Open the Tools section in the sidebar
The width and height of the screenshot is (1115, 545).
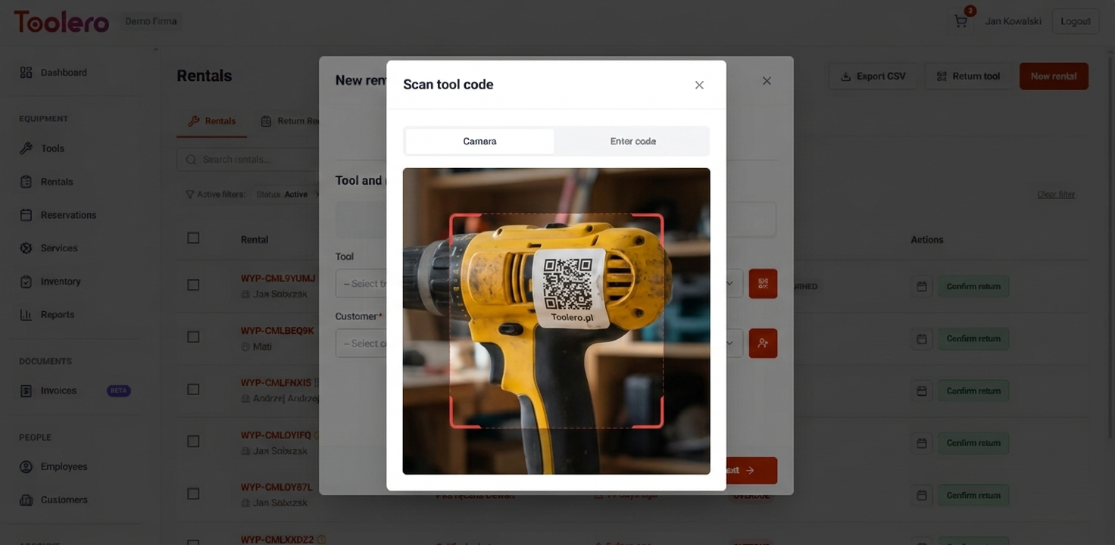[x=52, y=148]
